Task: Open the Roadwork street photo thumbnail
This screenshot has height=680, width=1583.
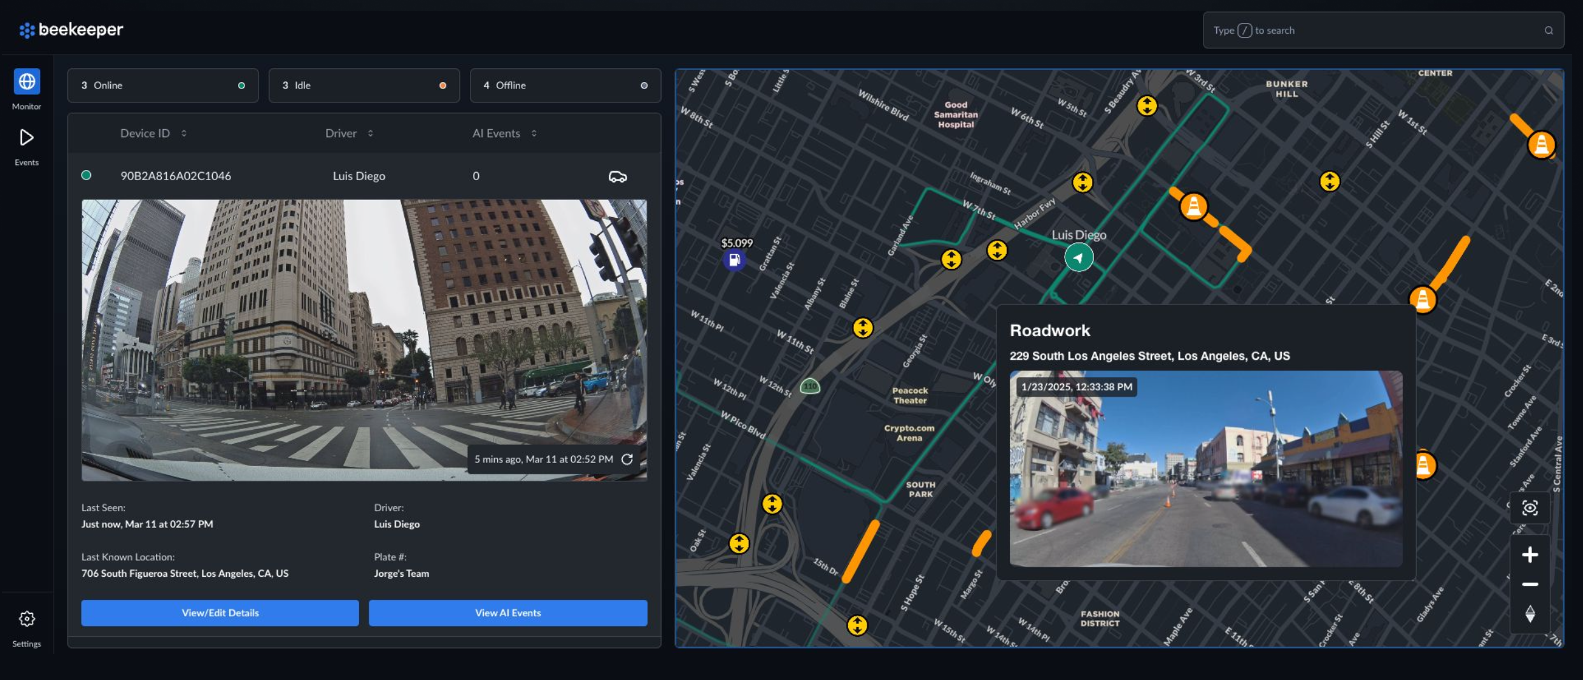Action: (x=1205, y=468)
